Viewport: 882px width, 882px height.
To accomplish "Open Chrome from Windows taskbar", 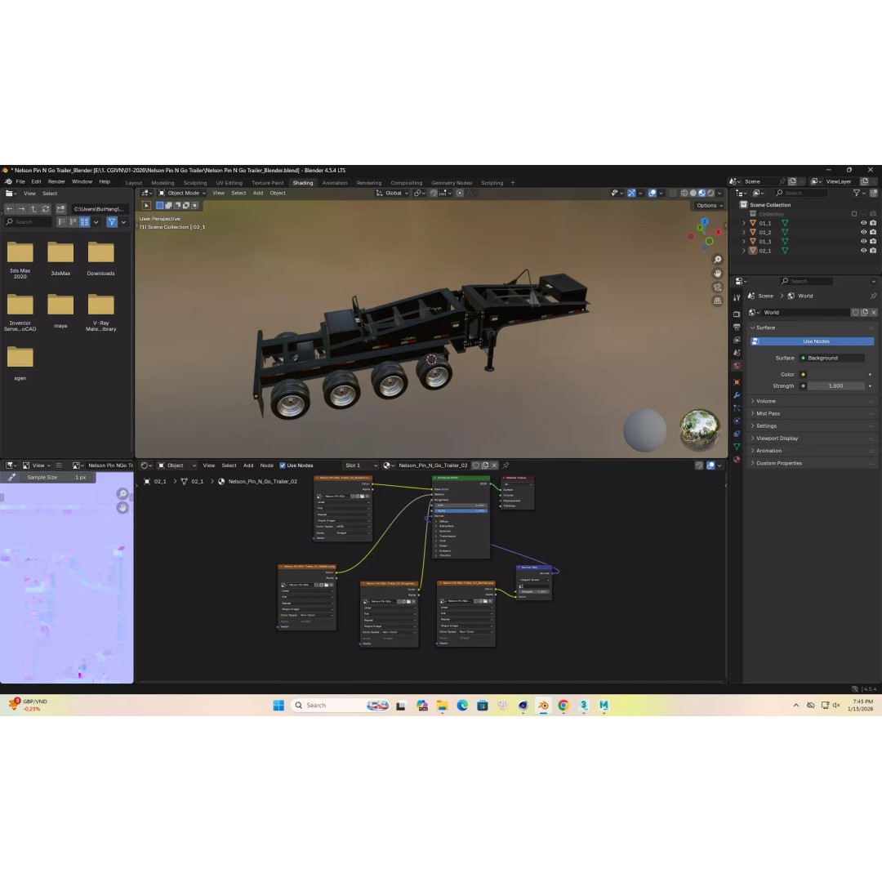I will click(563, 706).
